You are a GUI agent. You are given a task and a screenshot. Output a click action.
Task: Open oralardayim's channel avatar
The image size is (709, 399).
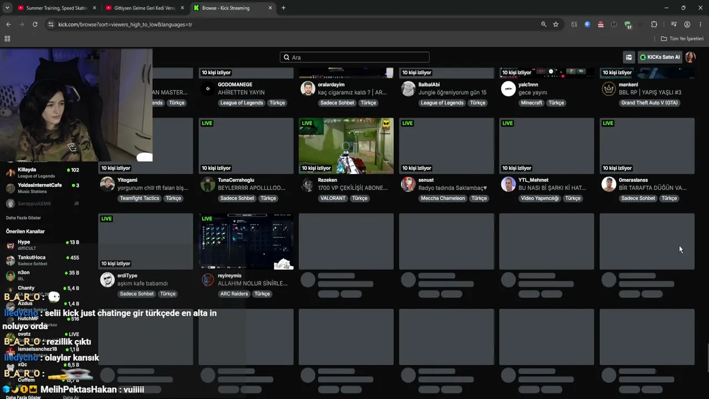pos(308,89)
